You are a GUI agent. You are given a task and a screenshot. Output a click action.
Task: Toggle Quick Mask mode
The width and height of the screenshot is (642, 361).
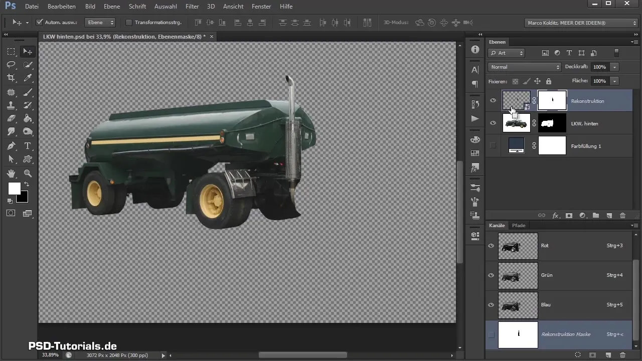[11, 213]
